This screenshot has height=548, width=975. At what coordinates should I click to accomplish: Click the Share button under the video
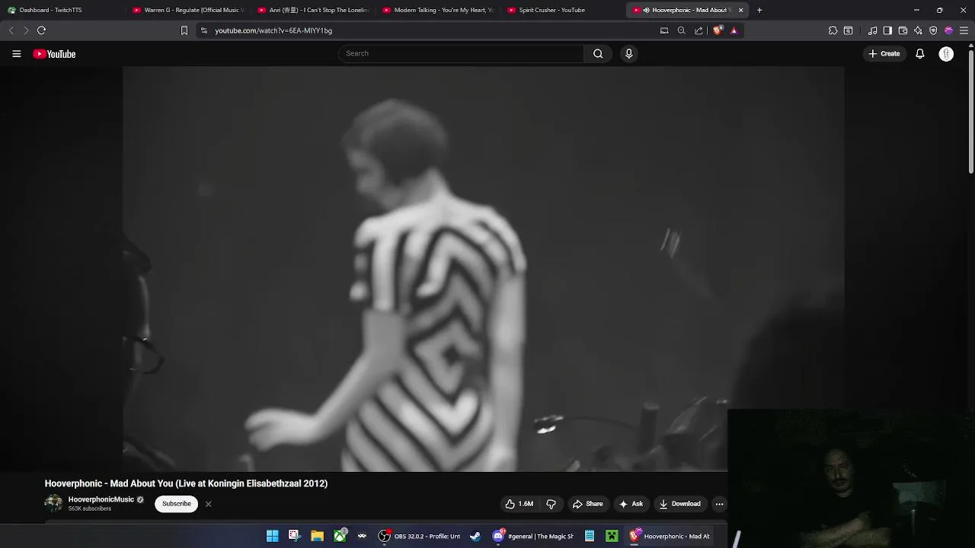click(587, 504)
